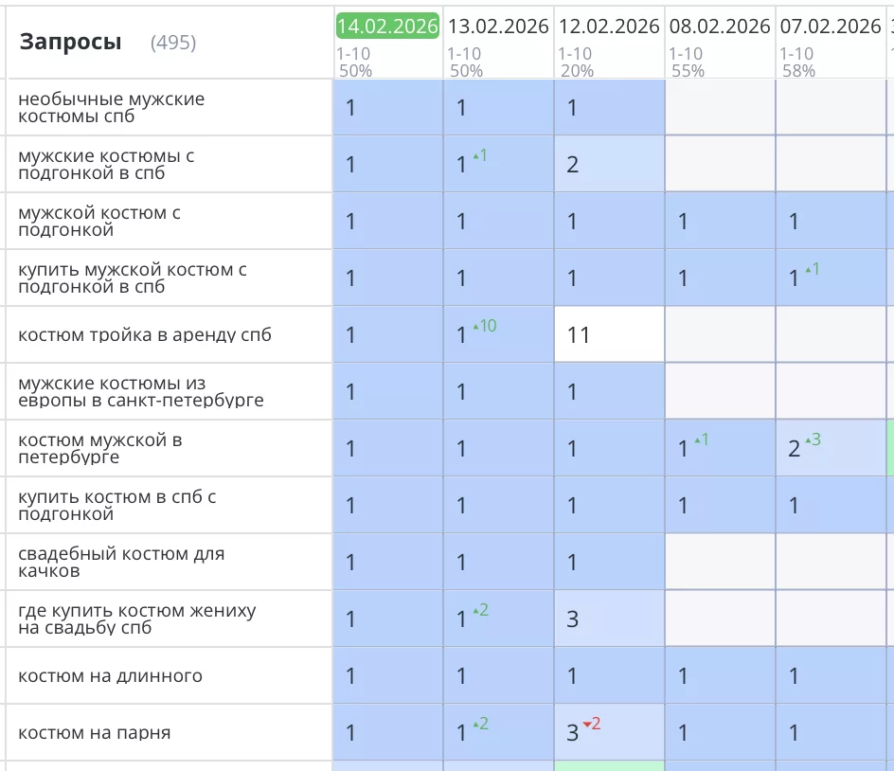Open query 'необычные мужские костюмы спб'
The image size is (894, 771).
[x=112, y=108]
